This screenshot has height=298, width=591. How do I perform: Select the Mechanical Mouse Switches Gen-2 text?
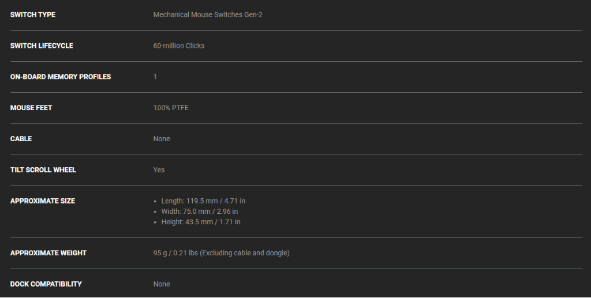pos(208,14)
